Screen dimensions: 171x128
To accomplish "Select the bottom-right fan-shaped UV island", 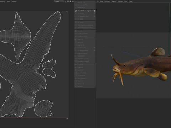I will click(43, 108).
